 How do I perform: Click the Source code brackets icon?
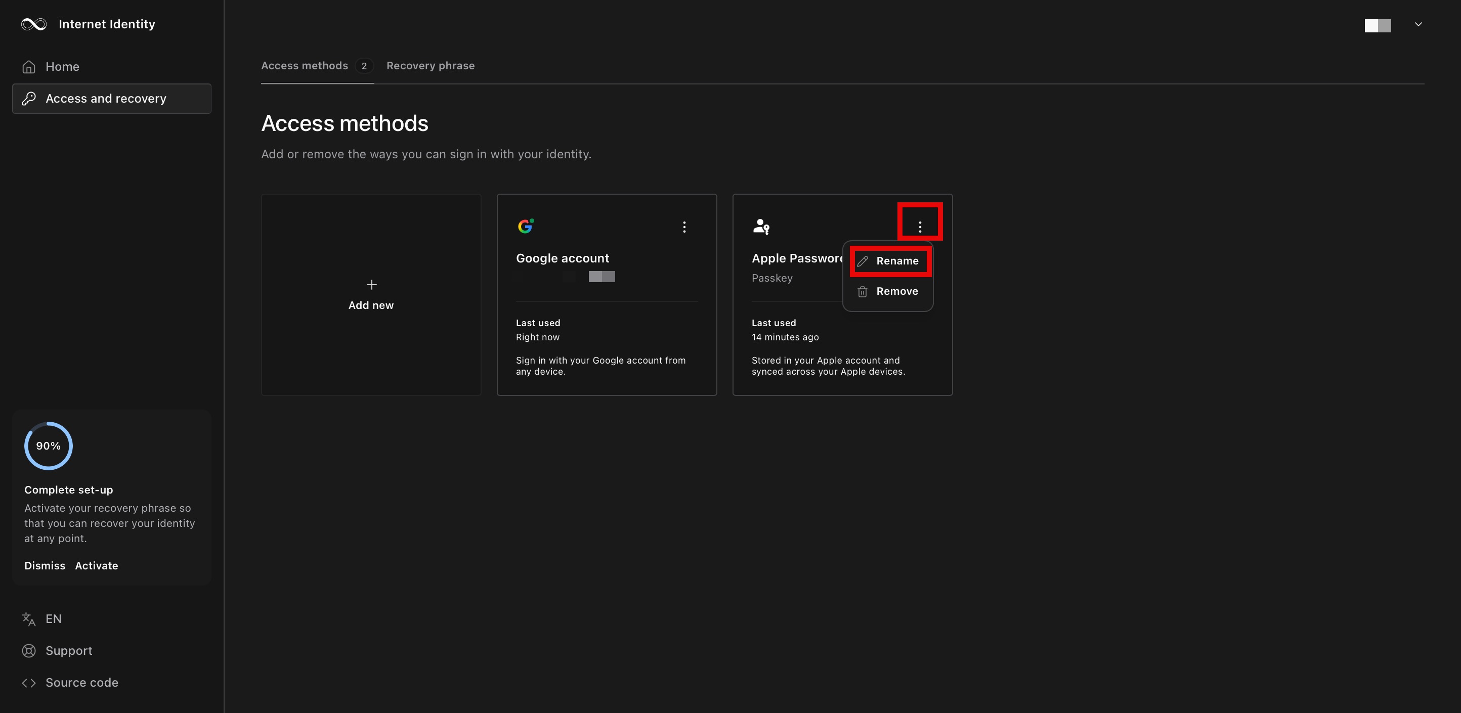tap(28, 683)
